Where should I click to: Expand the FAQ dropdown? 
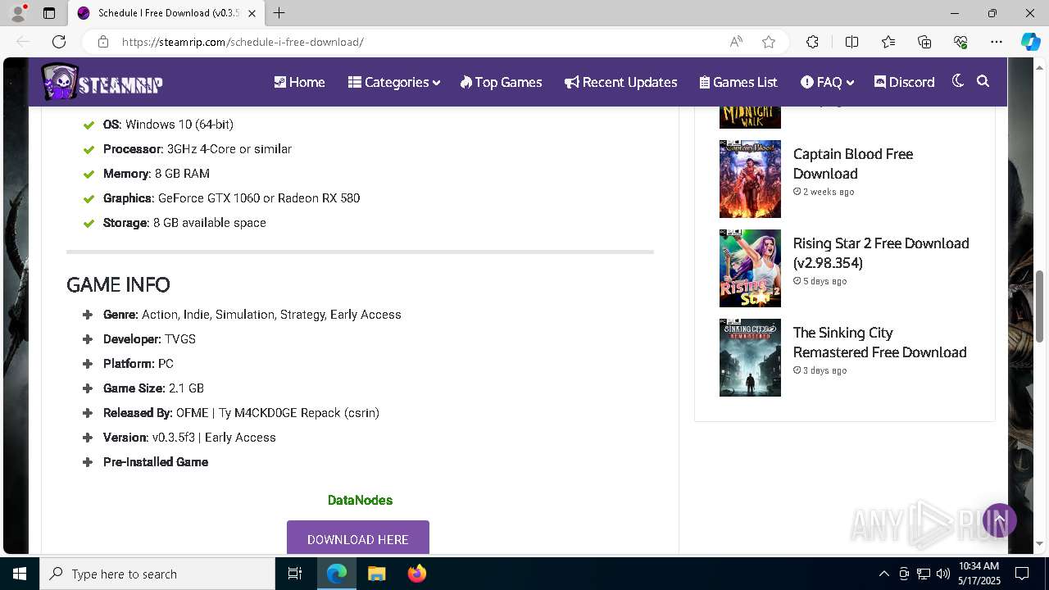(828, 82)
